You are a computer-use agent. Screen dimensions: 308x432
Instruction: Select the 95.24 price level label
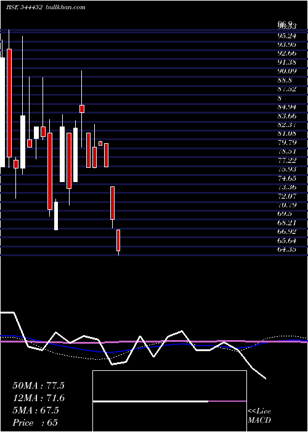tap(287, 36)
